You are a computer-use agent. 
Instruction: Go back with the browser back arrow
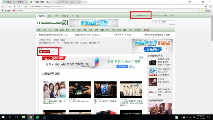3,7
